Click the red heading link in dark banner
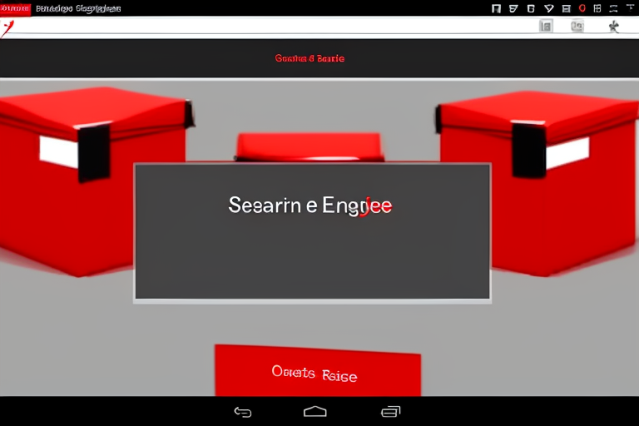 point(310,58)
